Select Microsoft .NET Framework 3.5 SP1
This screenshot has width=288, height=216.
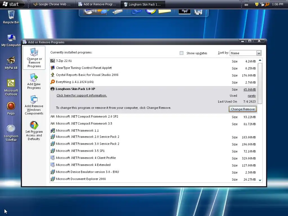click(154, 151)
